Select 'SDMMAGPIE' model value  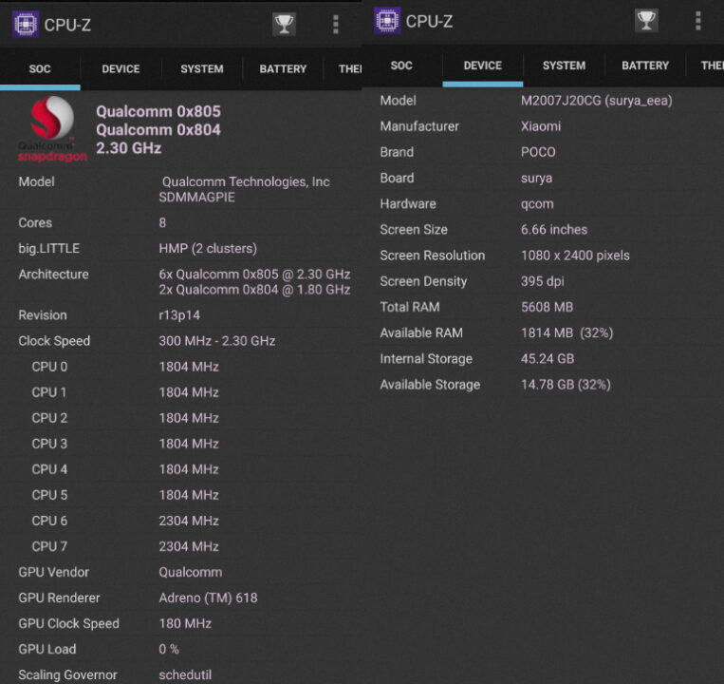(x=196, y=198)
